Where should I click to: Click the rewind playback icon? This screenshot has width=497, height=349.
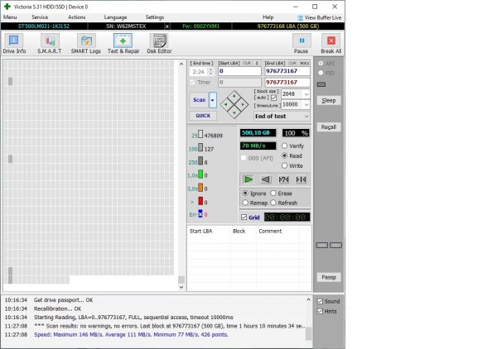[x=265, y=179]
